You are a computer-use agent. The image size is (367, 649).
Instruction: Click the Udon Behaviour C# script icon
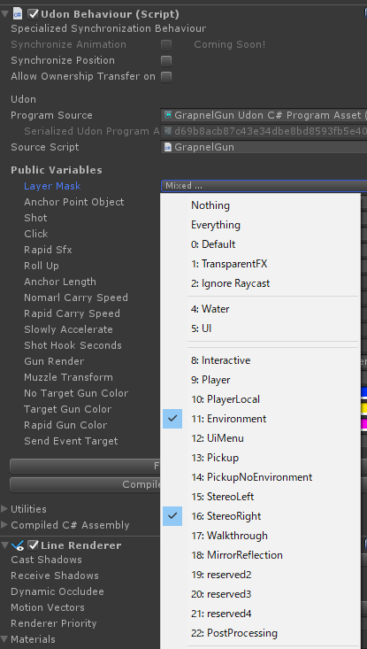18,14
